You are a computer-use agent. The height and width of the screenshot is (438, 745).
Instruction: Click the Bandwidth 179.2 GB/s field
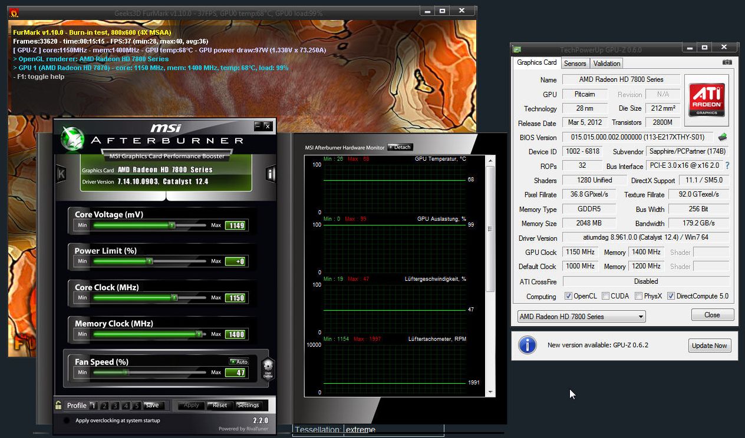click(699, 223)
